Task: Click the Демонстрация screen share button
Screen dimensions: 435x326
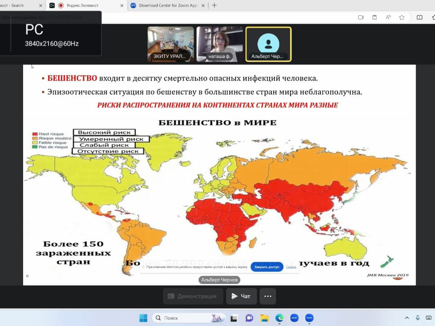Action: [x=193, y=296]
